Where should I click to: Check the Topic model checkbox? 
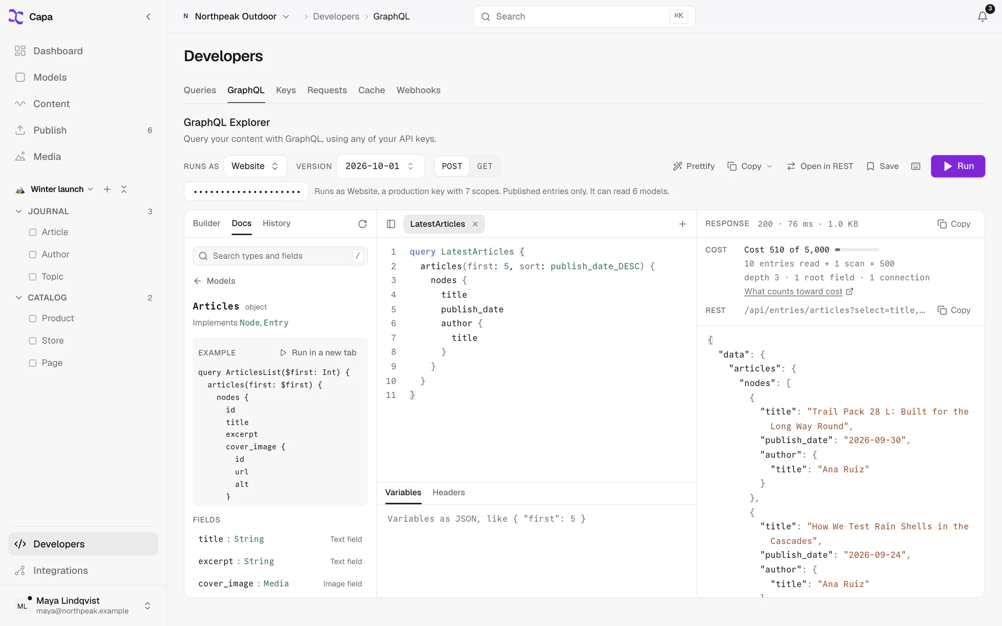point(32,277)
